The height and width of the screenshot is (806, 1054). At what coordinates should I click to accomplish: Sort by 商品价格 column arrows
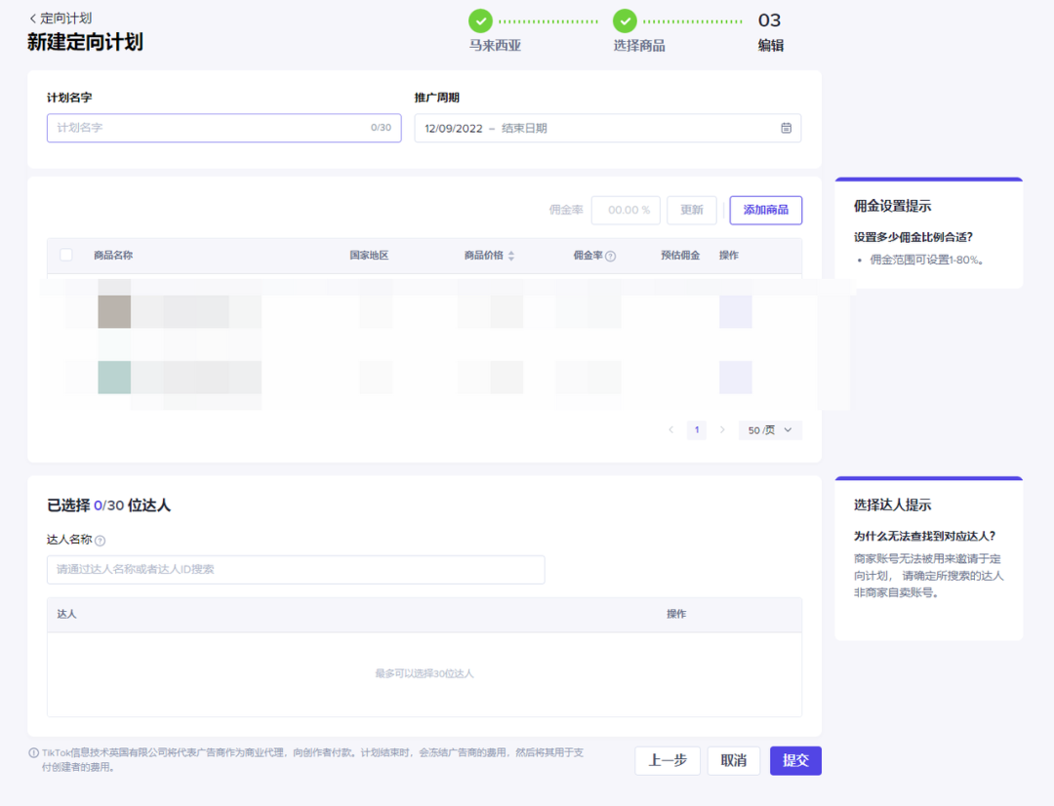pyautogui.click(x=511, y=256)
